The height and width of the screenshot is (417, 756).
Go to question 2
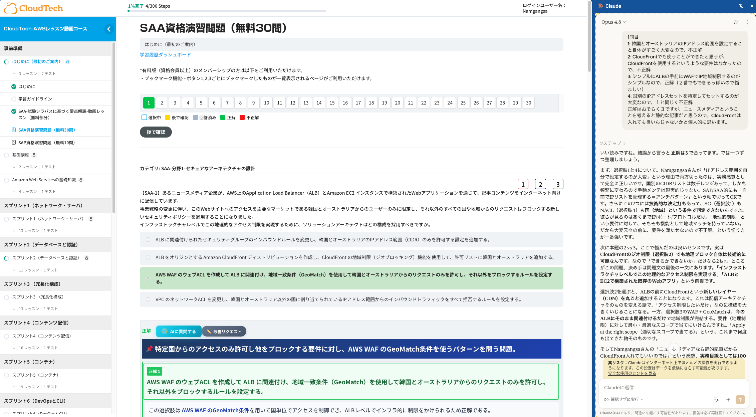(x=162, y=103)
